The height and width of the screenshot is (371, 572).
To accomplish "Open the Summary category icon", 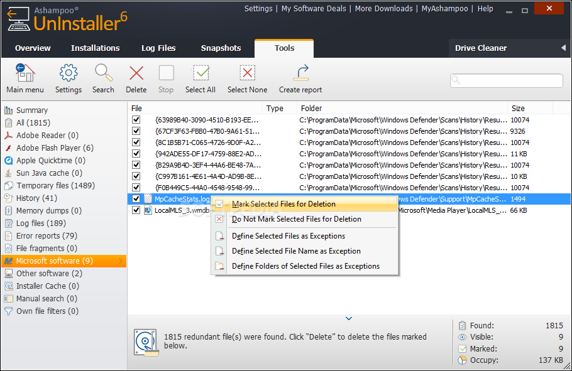I will (x=8, y=110).
